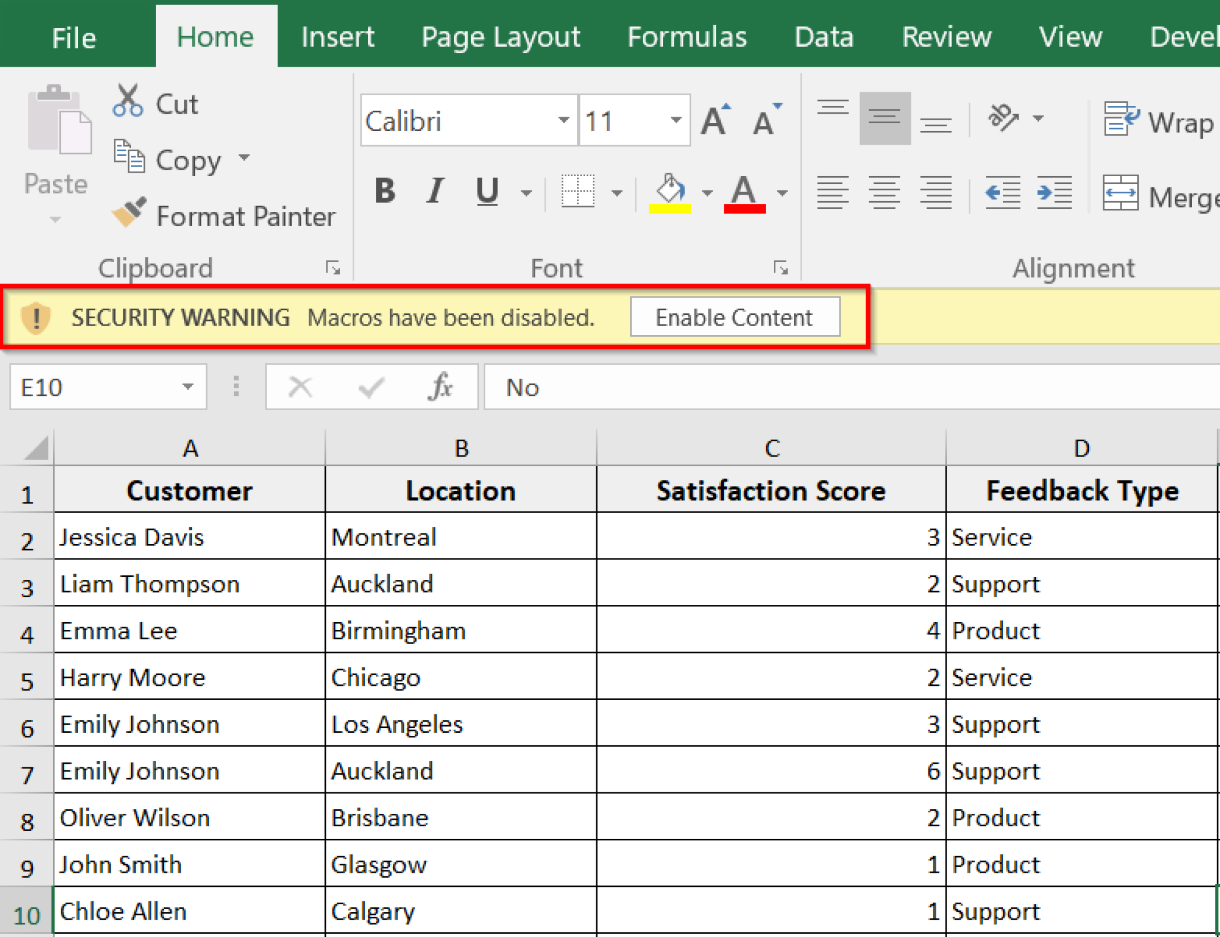Apply Fill Color to selection
This screenshot has width=1220, height=937.
(670, 190)
